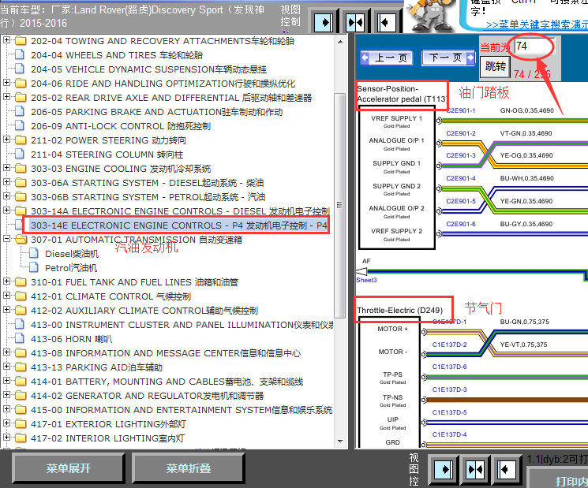Click the folder icon of 202-04 Towing and Recovery
Screen dimensions: 588x488
pyautogui.click(x=21, y=40)
